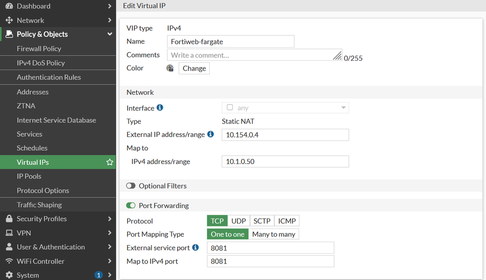The image size is (486, 280).
Task: Select the UDP protocol option
Action: click(238, 221)
